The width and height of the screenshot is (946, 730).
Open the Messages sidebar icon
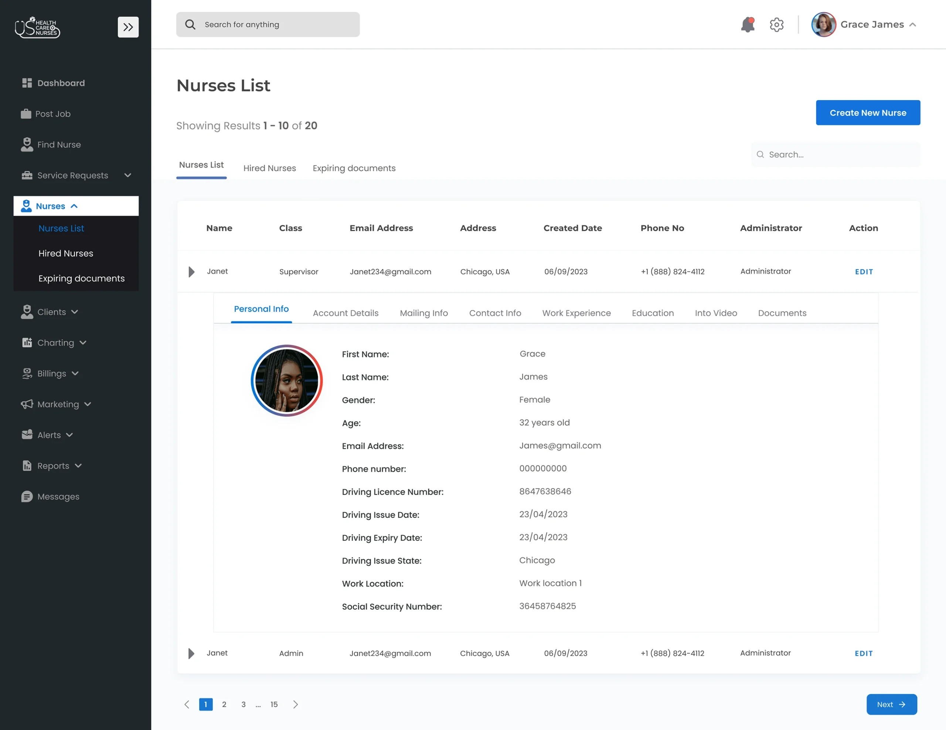(x=27, y=496)
